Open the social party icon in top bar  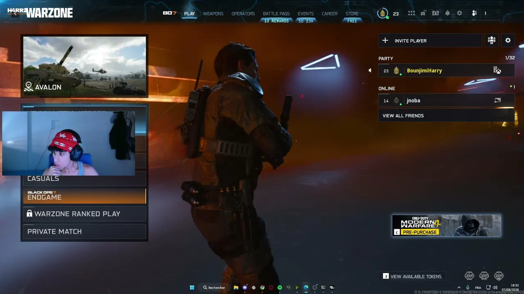[x=474, y=13]
